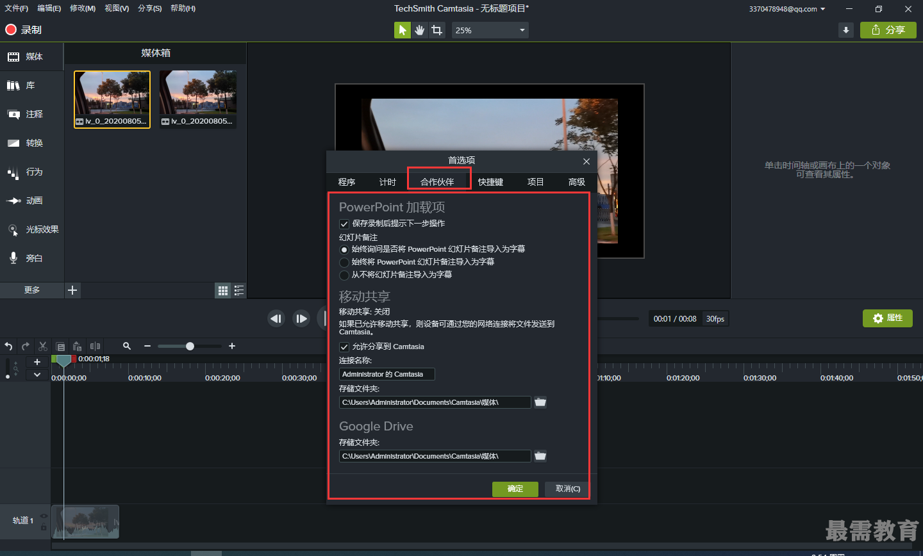Click the timeline zoom out minus button
Screen dimensions: 923x556
147,346
